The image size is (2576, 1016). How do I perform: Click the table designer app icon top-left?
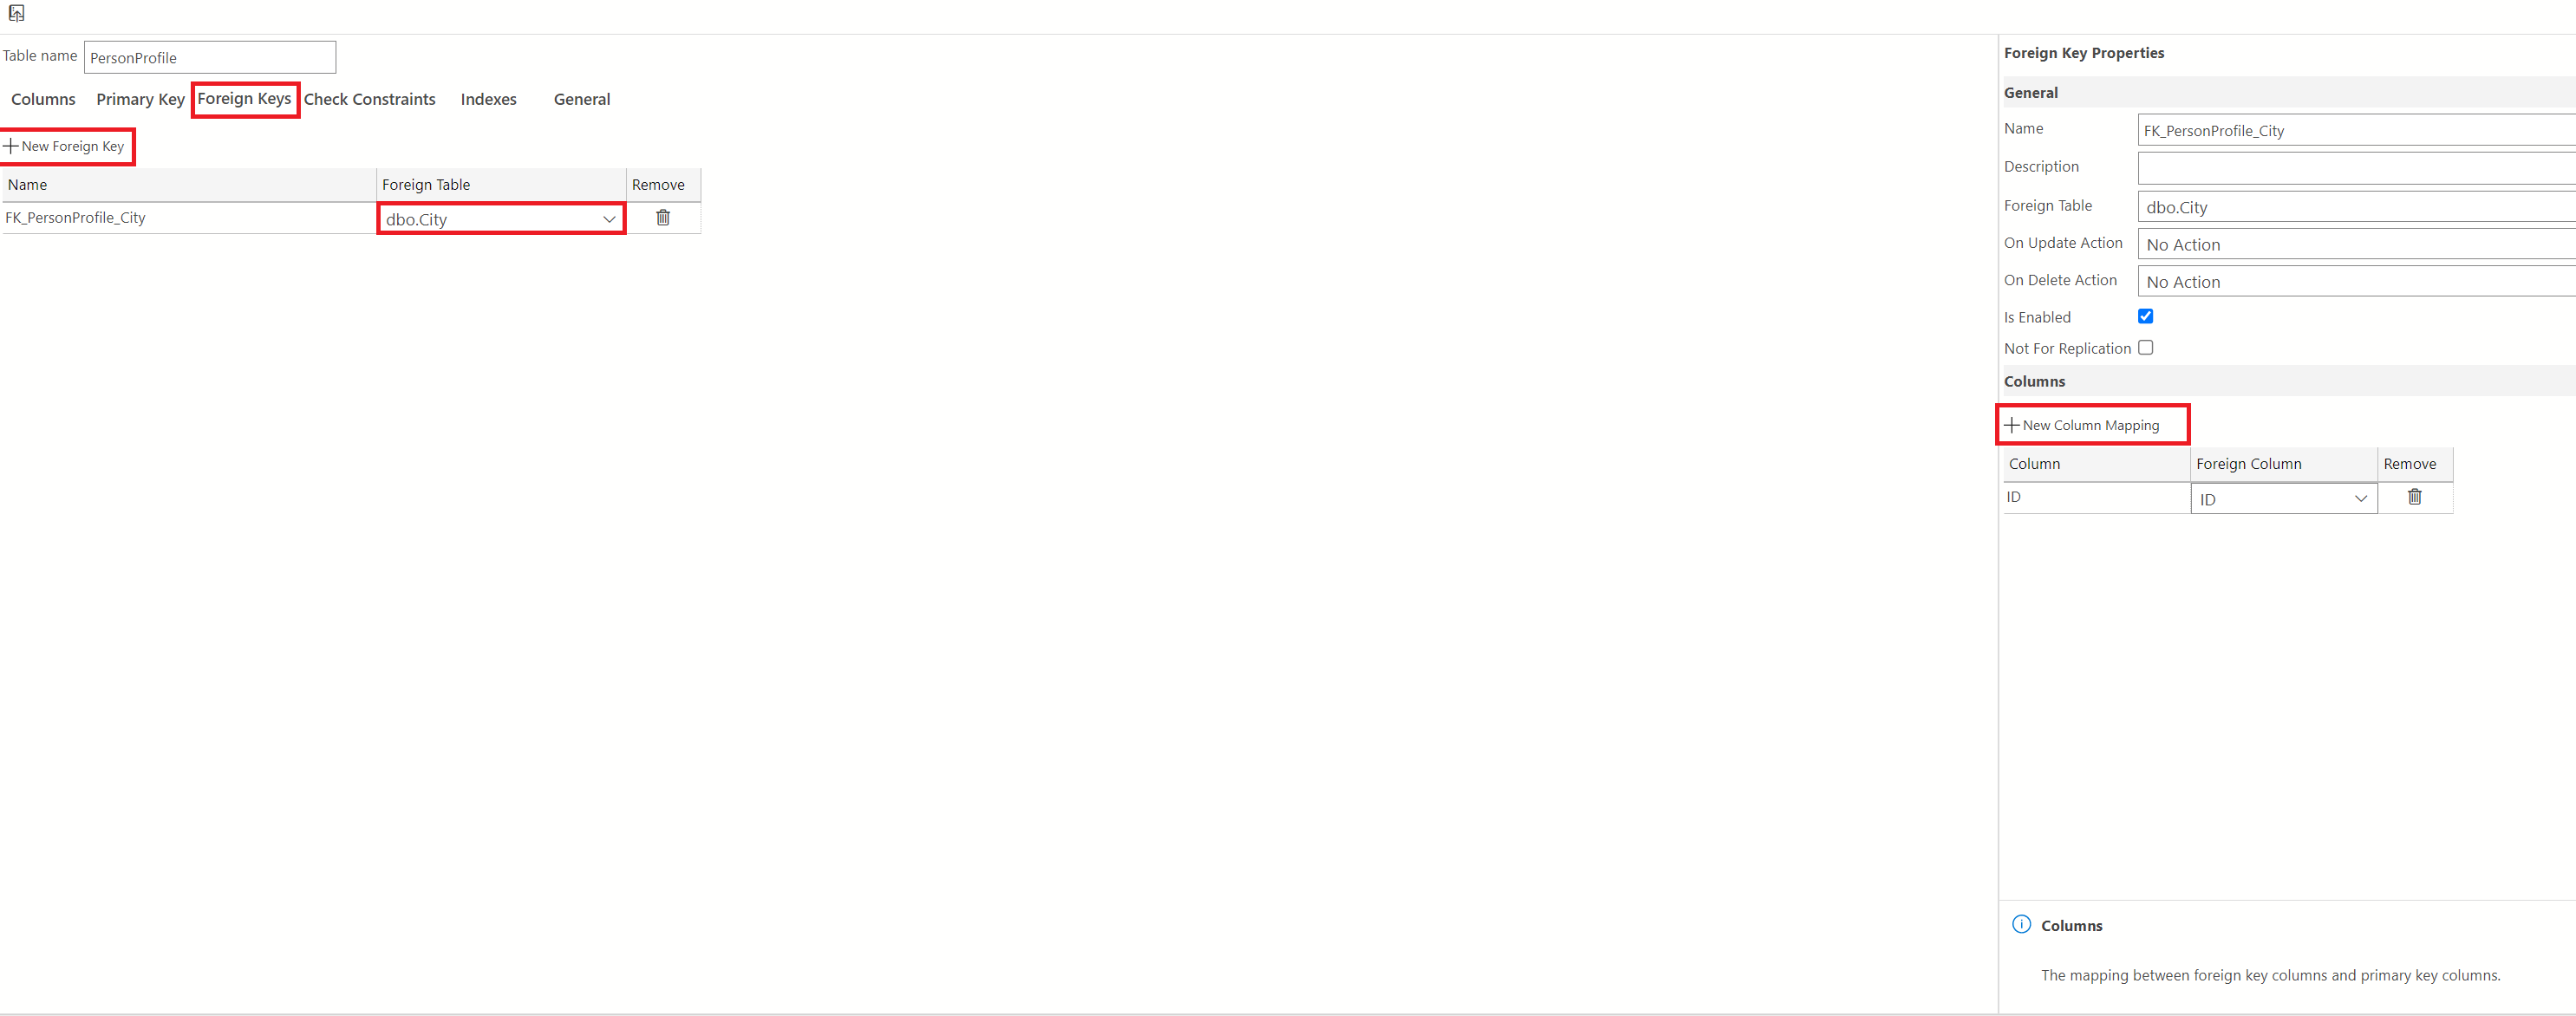[16, 13]
